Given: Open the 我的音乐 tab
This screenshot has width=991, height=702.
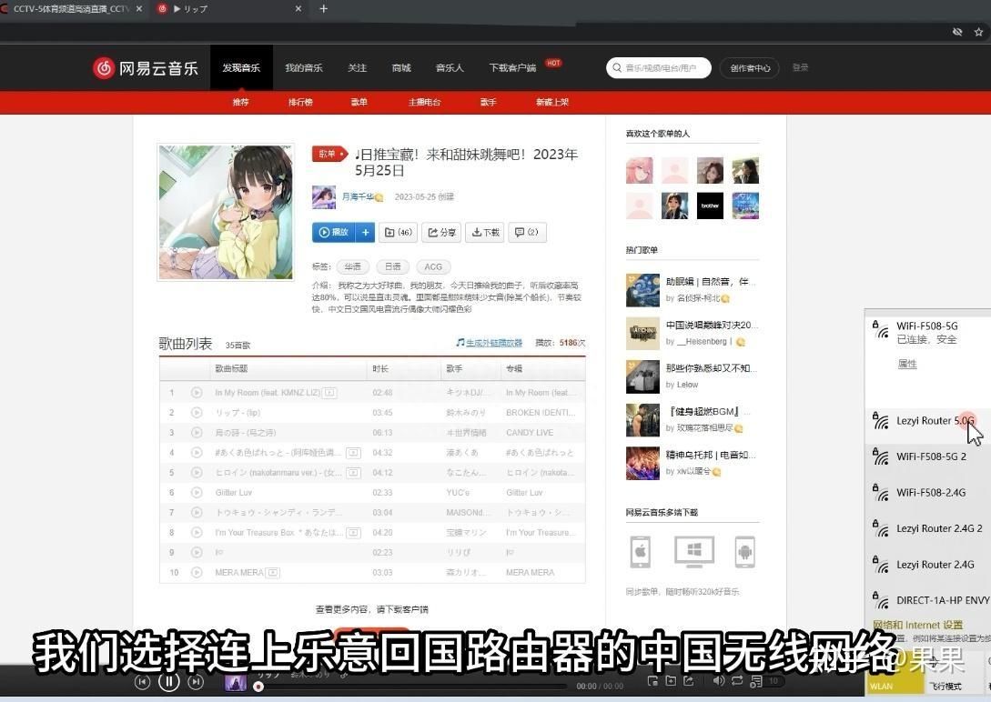Looking at the screenshot, I should (303, 67).
